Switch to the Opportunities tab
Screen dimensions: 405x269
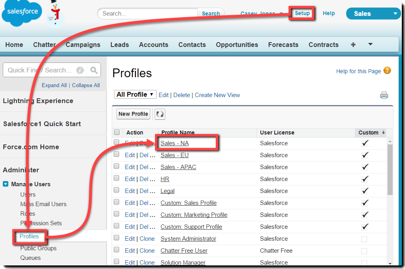pyautogui.click(x=236, y=45)
